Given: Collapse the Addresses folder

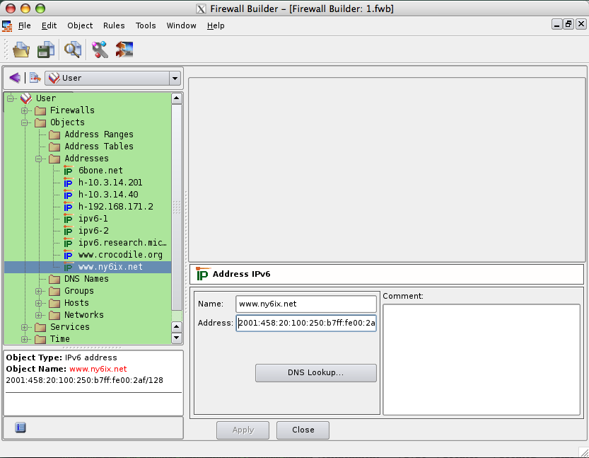Looking at the screenshot, I should pos(39,159).
